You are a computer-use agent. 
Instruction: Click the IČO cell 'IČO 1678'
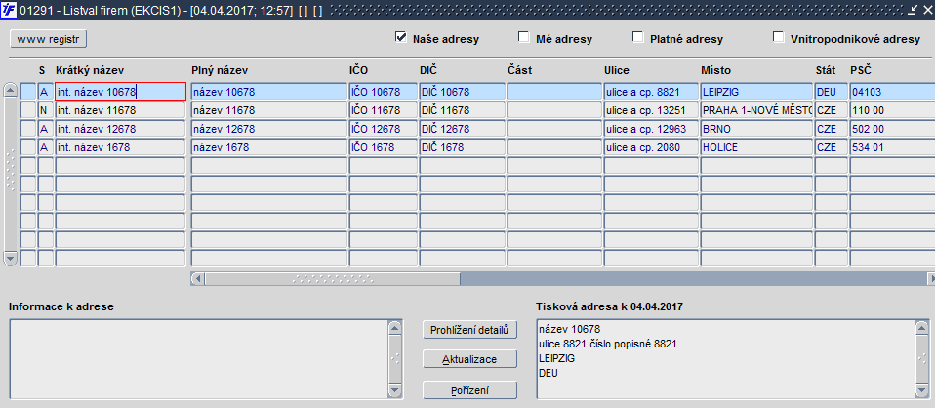coord(383,147)
